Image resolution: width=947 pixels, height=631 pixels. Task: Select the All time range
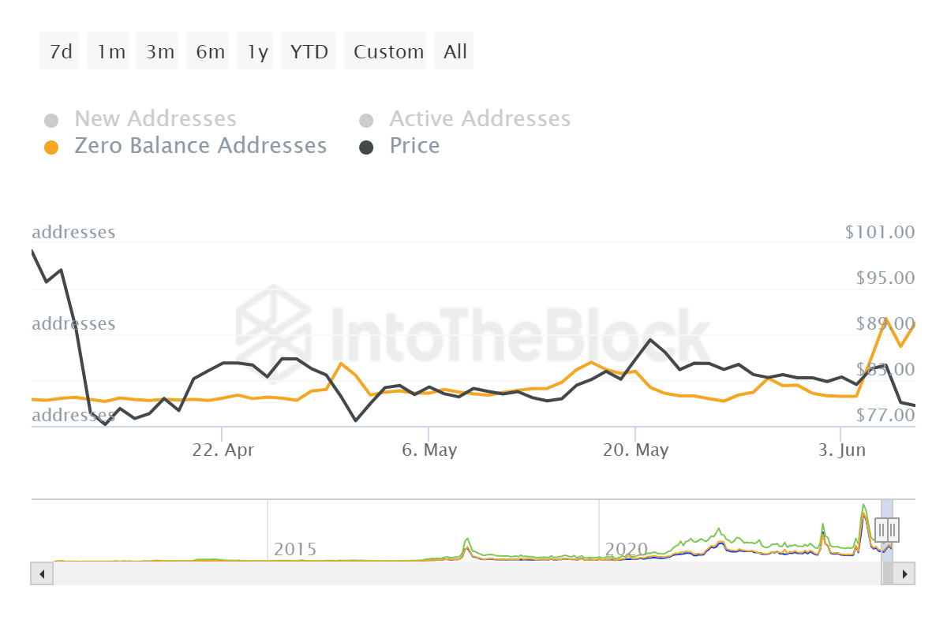(x=454, y=50)
